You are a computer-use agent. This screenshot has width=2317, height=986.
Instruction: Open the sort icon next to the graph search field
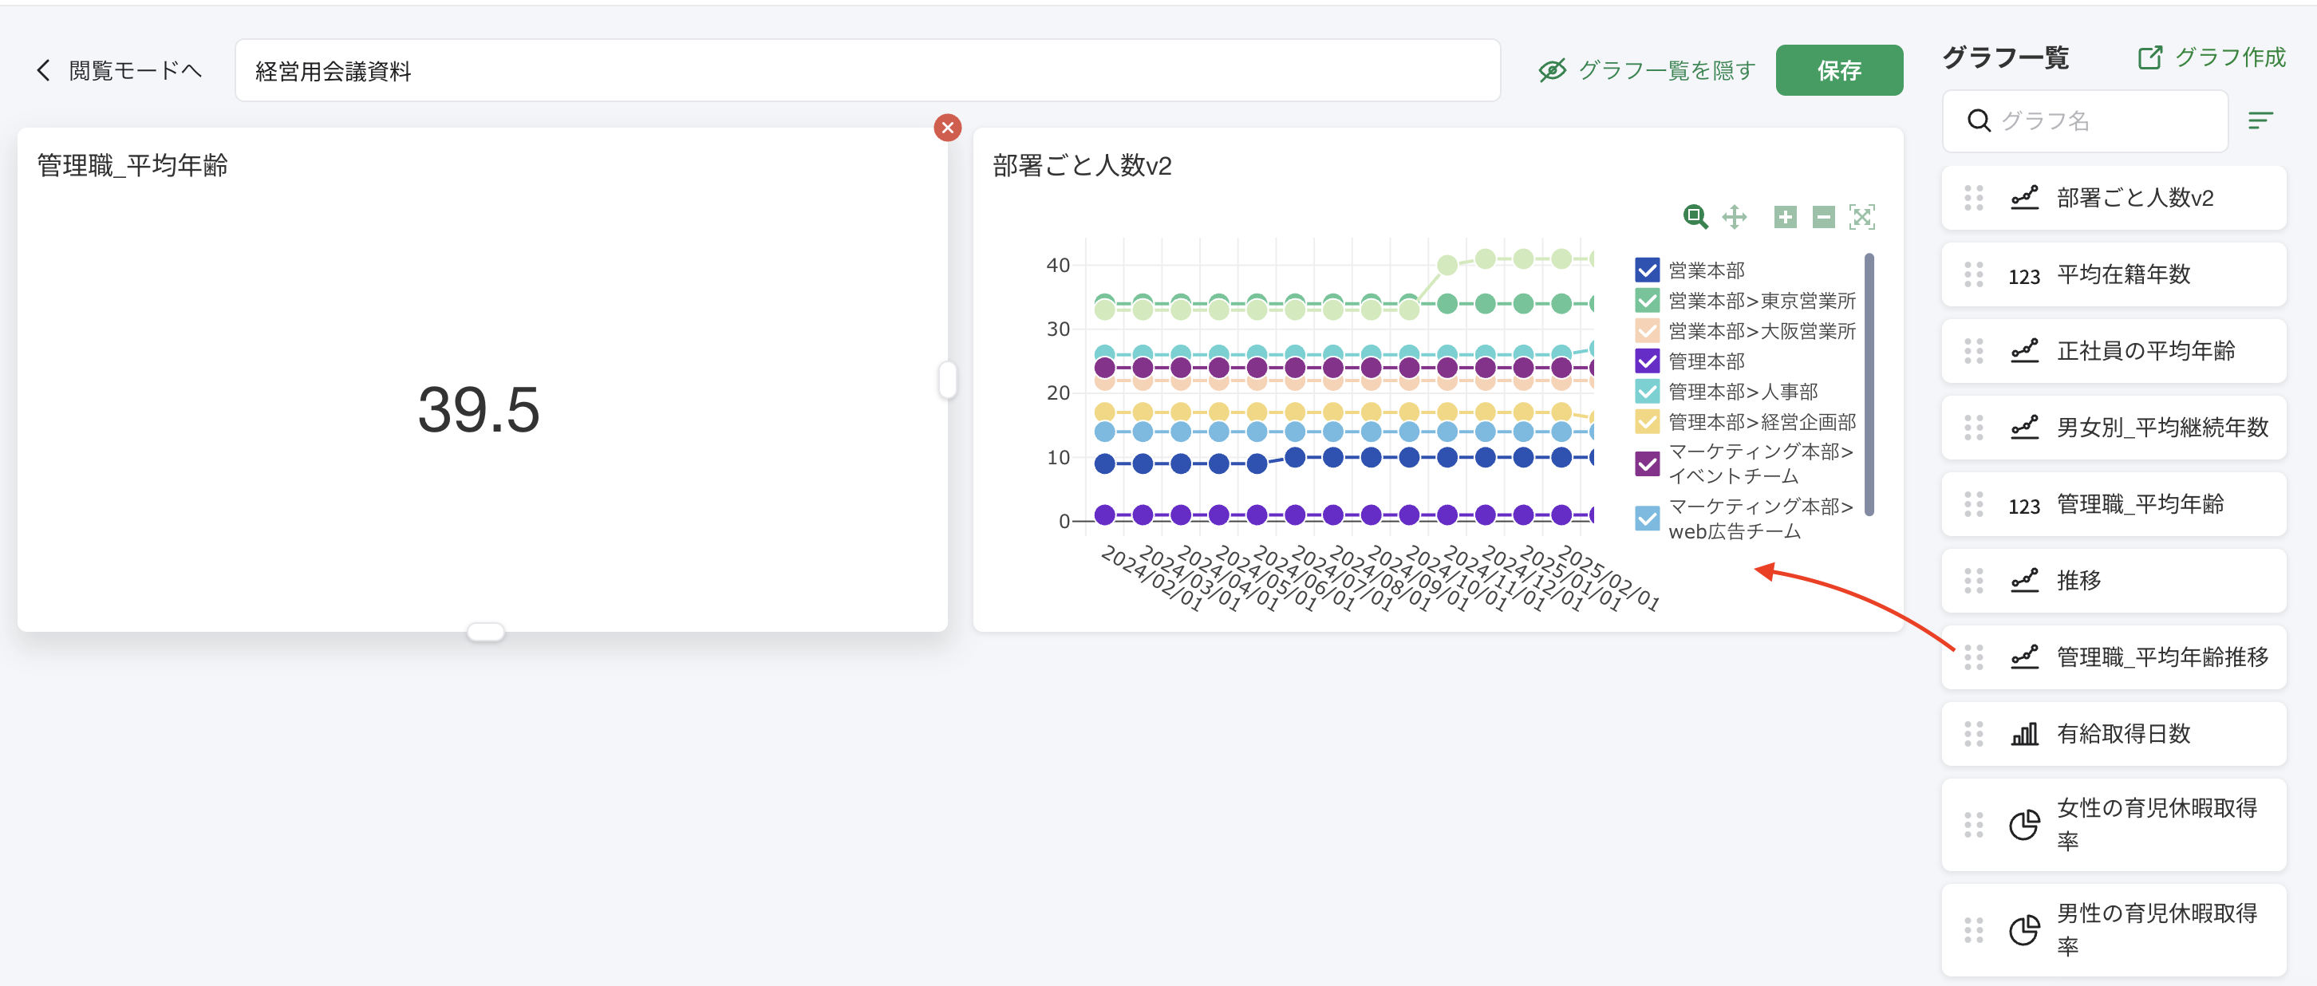click(x=2260, y=120)
